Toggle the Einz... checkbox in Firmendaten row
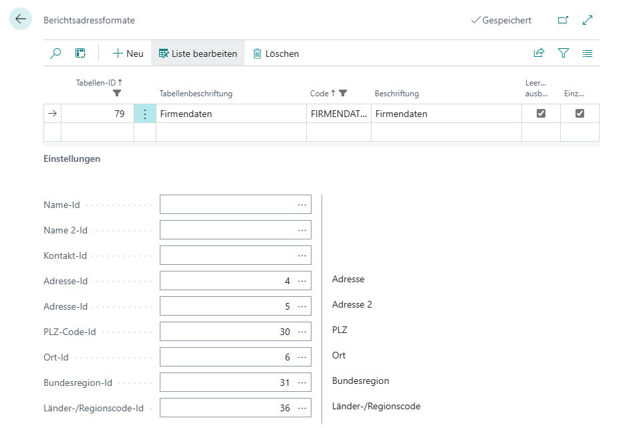Viewport: 637px width, 428px height. coord(580,114)
